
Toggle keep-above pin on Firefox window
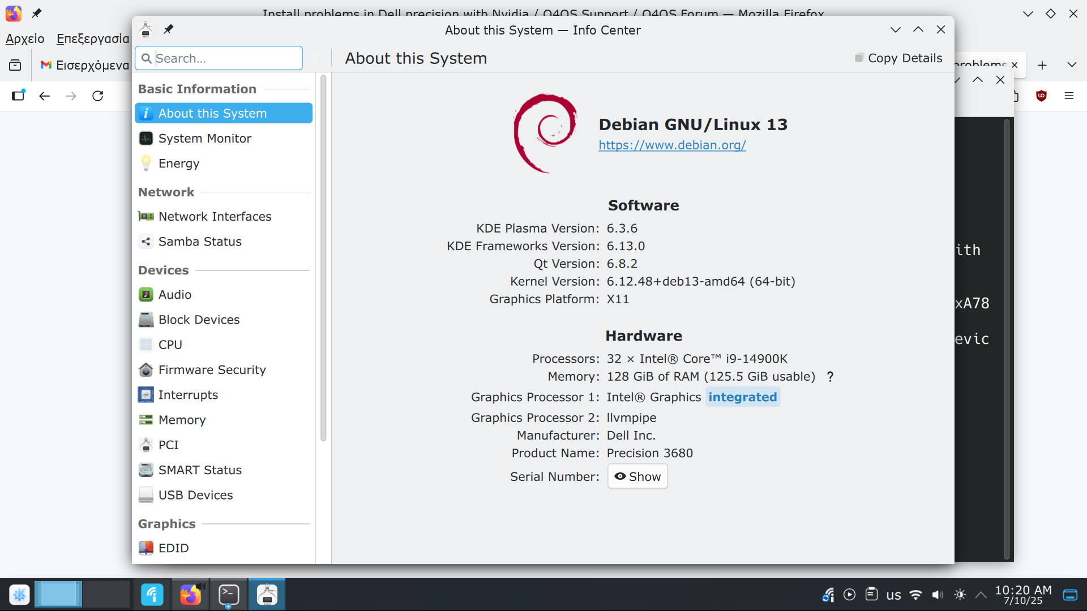[36, 13]
